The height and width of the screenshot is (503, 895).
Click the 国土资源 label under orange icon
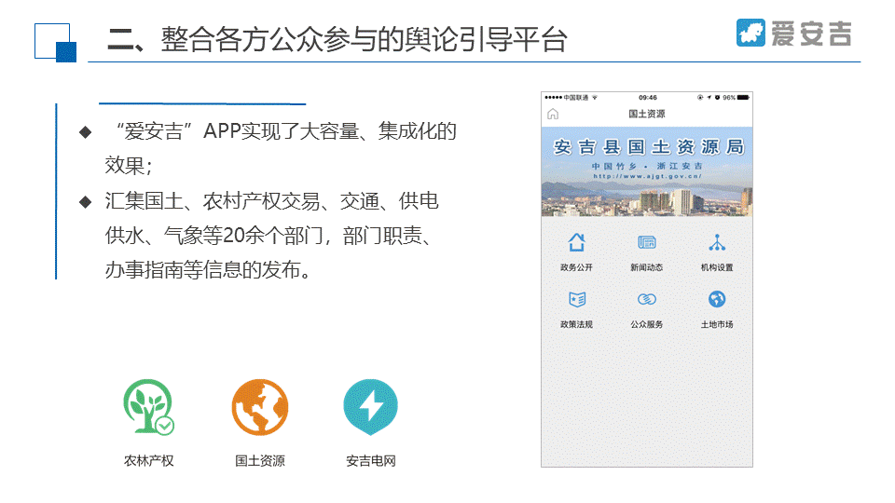pos(260,461)
